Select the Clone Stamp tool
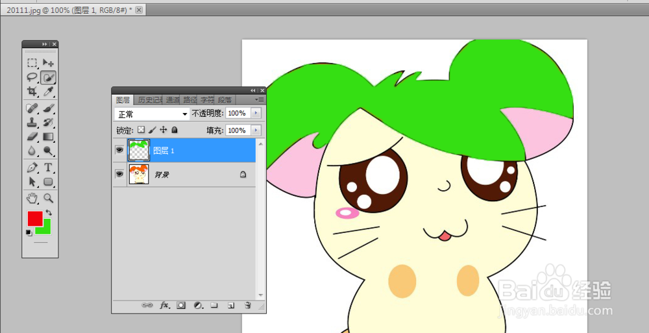 point(32,123)
